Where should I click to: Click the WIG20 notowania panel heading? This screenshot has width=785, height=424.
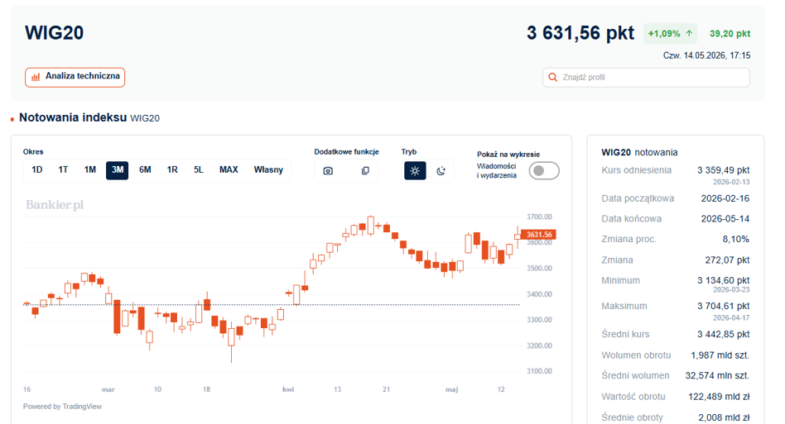tap(639, 152)
